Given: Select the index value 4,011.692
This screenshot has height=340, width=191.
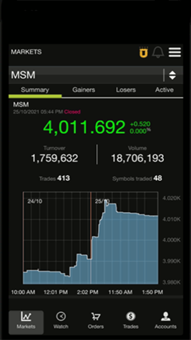Looking at the screenshot, I should click(84, 127).
